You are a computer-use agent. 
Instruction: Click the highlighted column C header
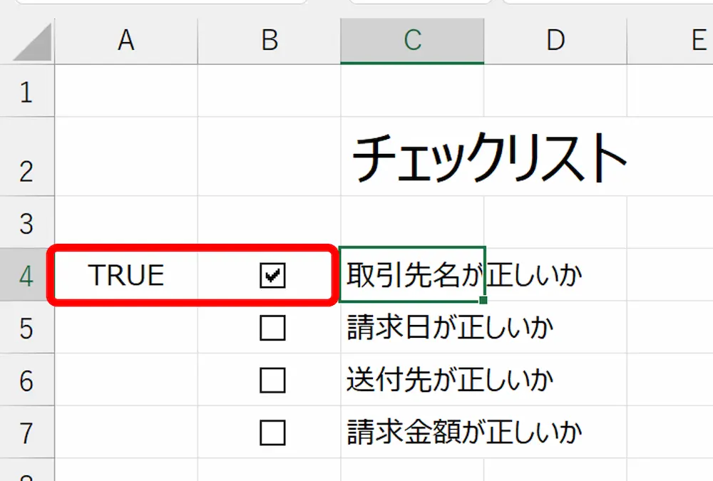click(412, 41)
